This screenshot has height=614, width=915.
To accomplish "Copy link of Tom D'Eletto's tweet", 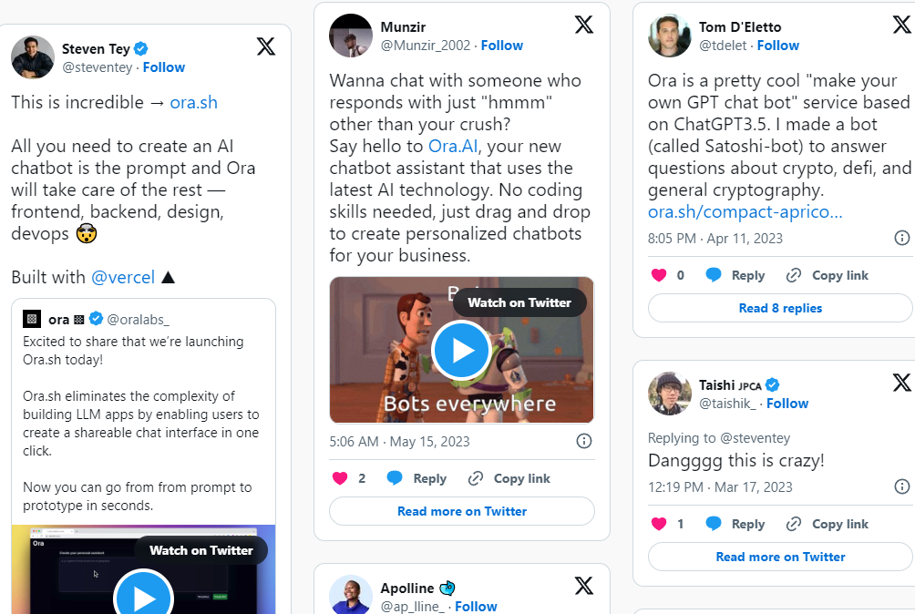I will 828,275.
